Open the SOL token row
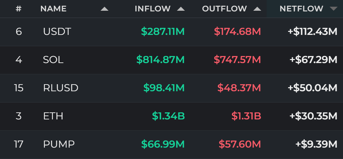 [171, 60]
